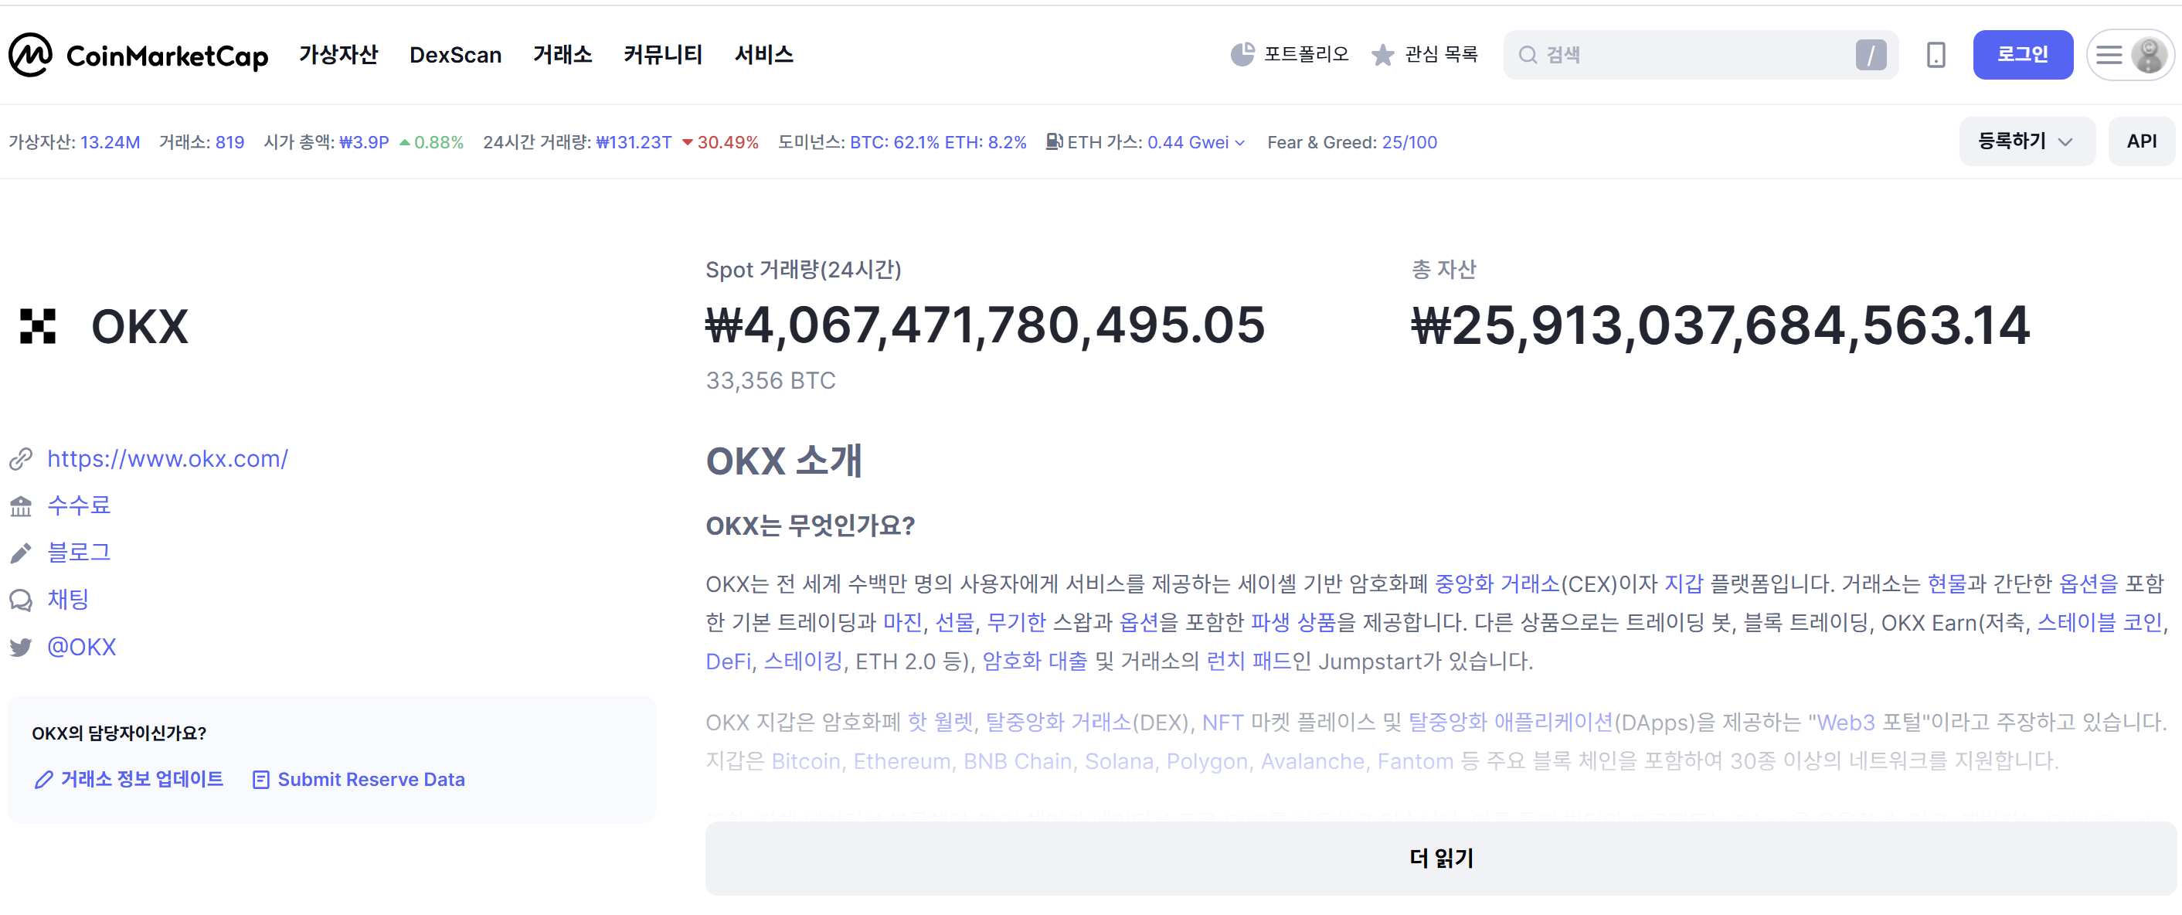Click the ETH gas pump icon

click(x=1053, y=142)
